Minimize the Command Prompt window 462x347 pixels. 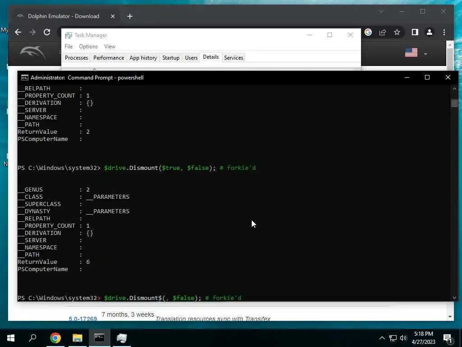click(x=407, y=77)
